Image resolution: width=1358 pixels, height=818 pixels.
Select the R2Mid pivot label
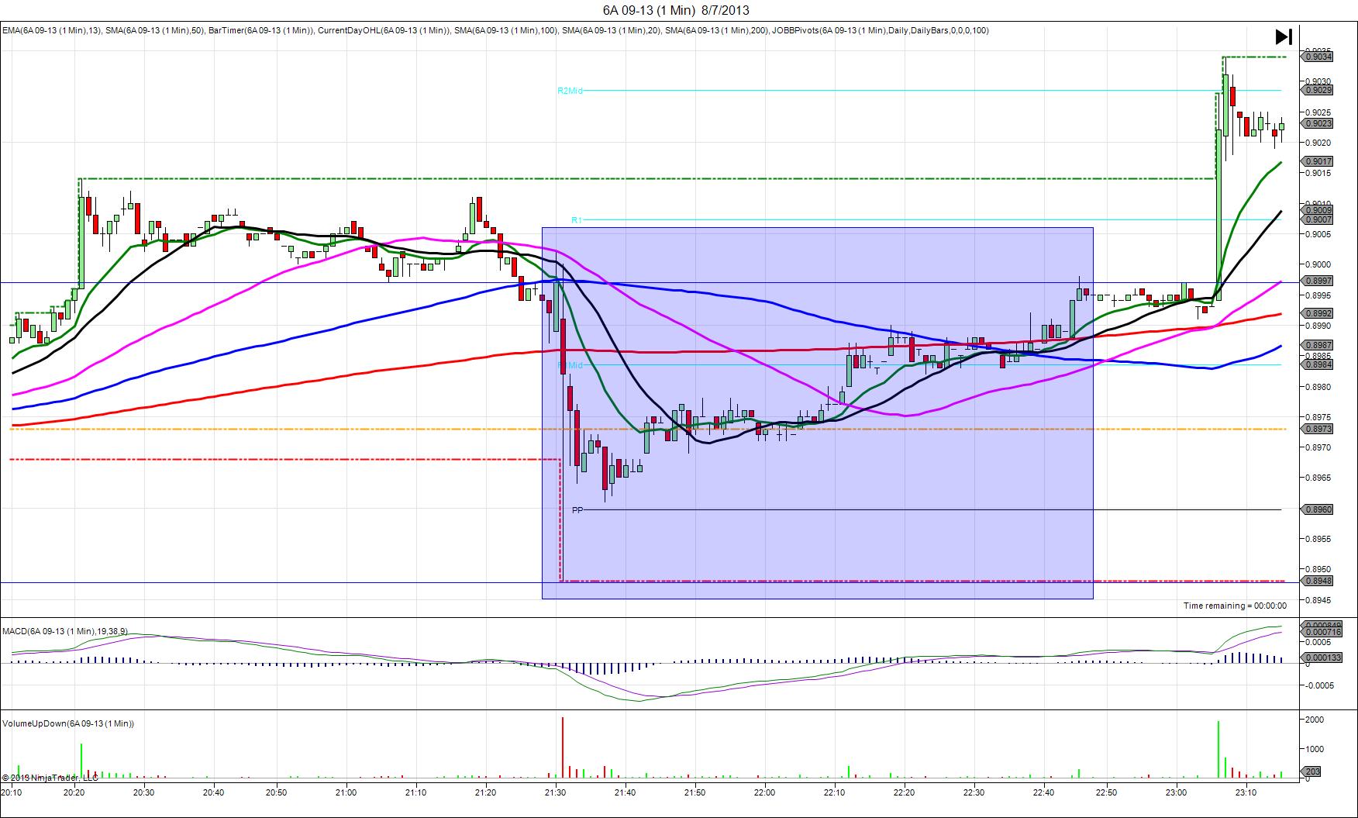point(570,91)
